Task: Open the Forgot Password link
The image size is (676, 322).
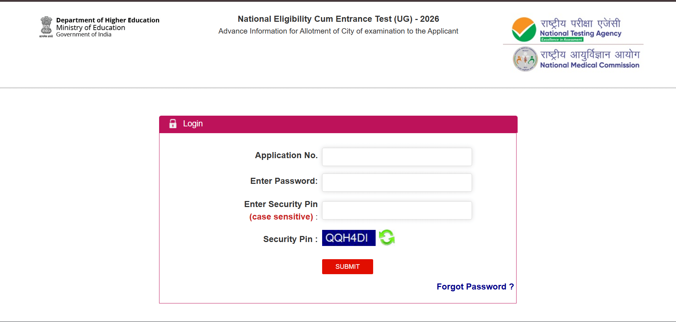Action: [475, 287]
